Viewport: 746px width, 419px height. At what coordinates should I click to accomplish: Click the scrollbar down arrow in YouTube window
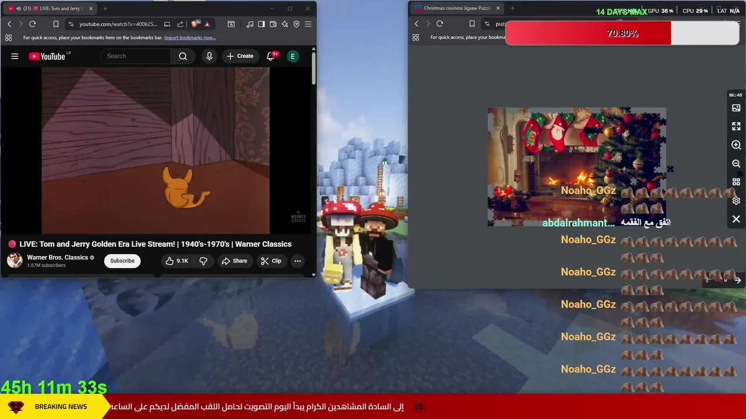[314, 275]
